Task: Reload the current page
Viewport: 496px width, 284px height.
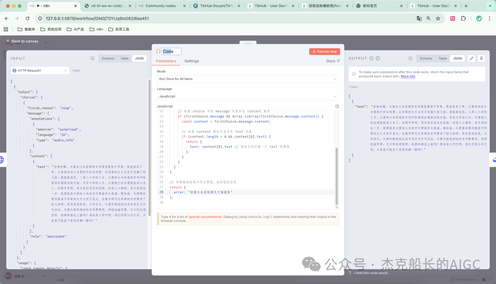Action: pos(28,18)
